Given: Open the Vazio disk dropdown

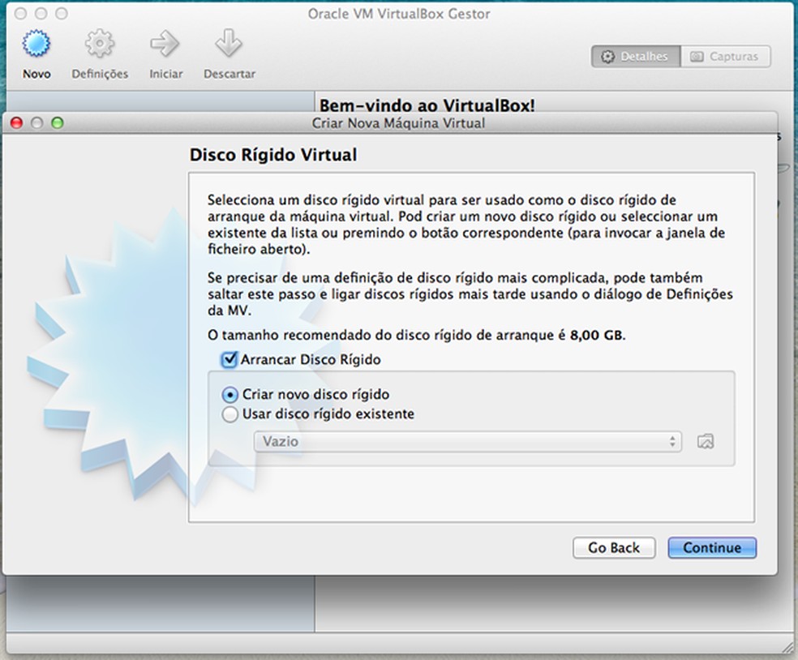Looking at the screenshot, I should [x=468, y=441].
